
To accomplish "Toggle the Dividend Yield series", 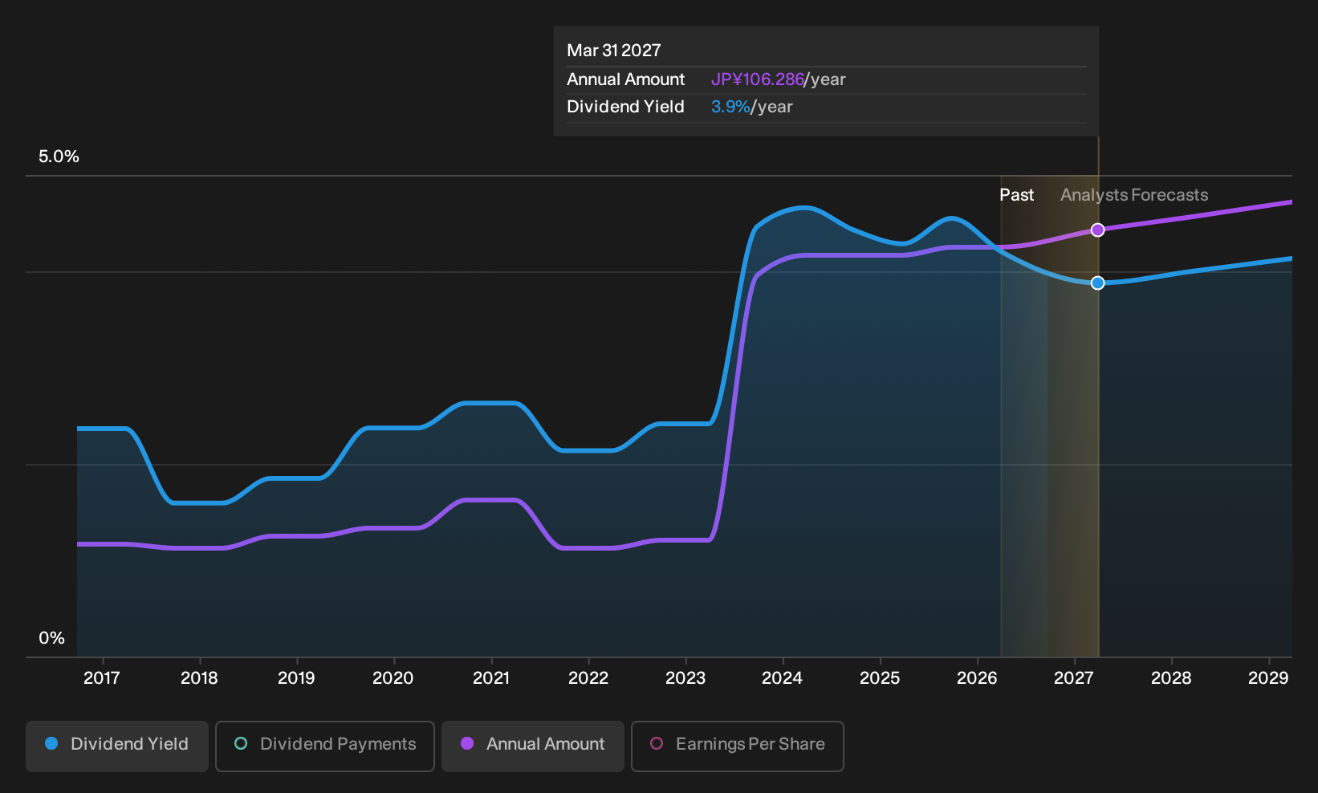I will tap(117, 746).
